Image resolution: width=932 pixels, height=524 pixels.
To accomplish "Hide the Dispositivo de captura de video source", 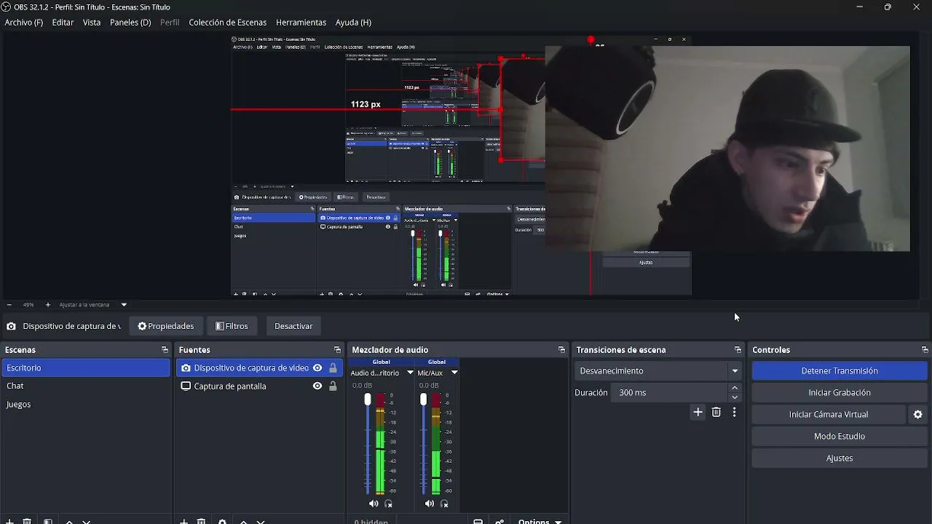I will click(317, 368).
